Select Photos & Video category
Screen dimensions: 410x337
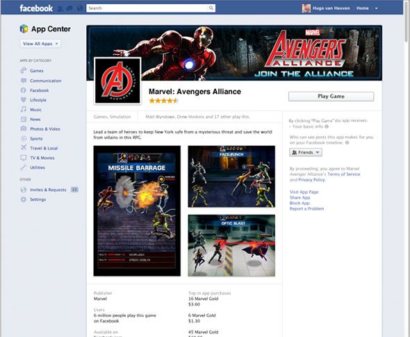point(45,129)
